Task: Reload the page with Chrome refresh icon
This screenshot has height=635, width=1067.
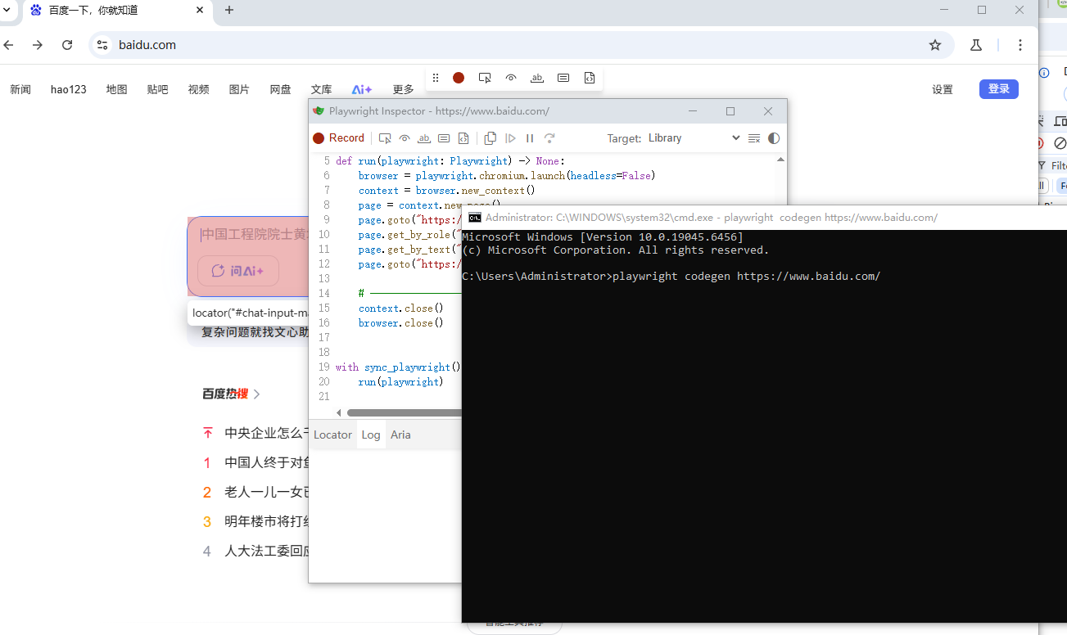Action: click(67, 45)
